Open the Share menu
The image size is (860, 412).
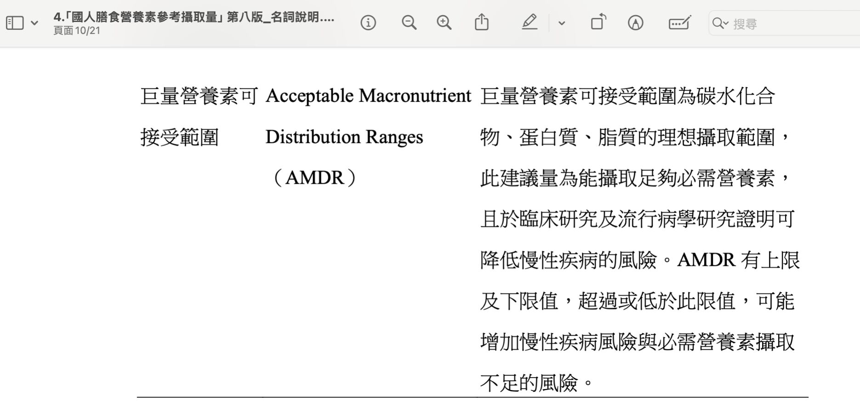(x=481, y=23)
